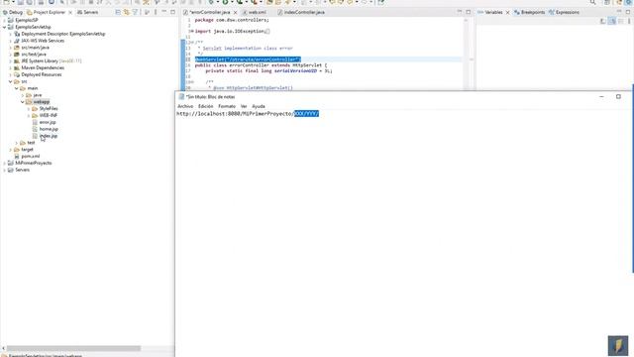
Task: Open Edición menu in Notepad
Action: (205, 106)
